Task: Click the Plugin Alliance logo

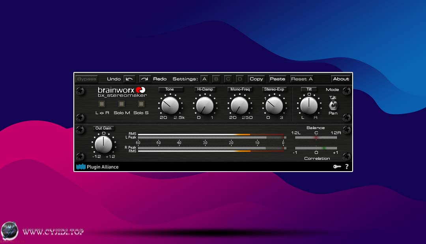Action: coord(97,167)
